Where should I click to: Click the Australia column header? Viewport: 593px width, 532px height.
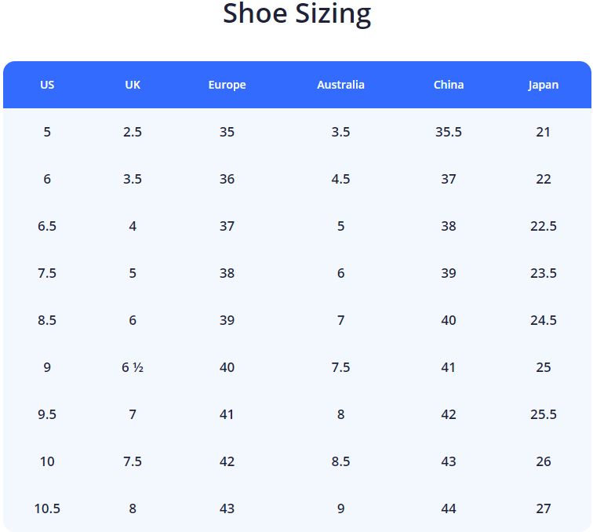[340, 85]
